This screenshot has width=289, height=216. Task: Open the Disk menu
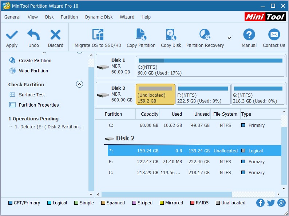click(x=50, y=17)
